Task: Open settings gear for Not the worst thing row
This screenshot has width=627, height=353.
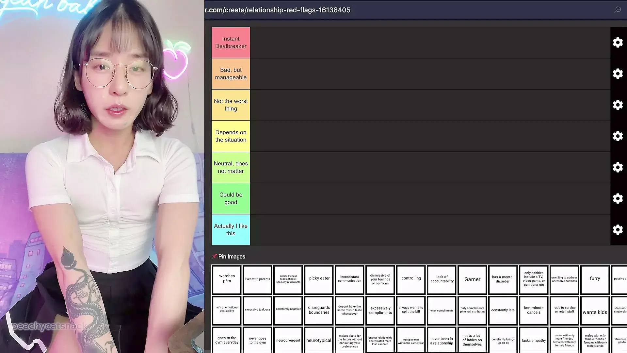Action: (618, 105)
